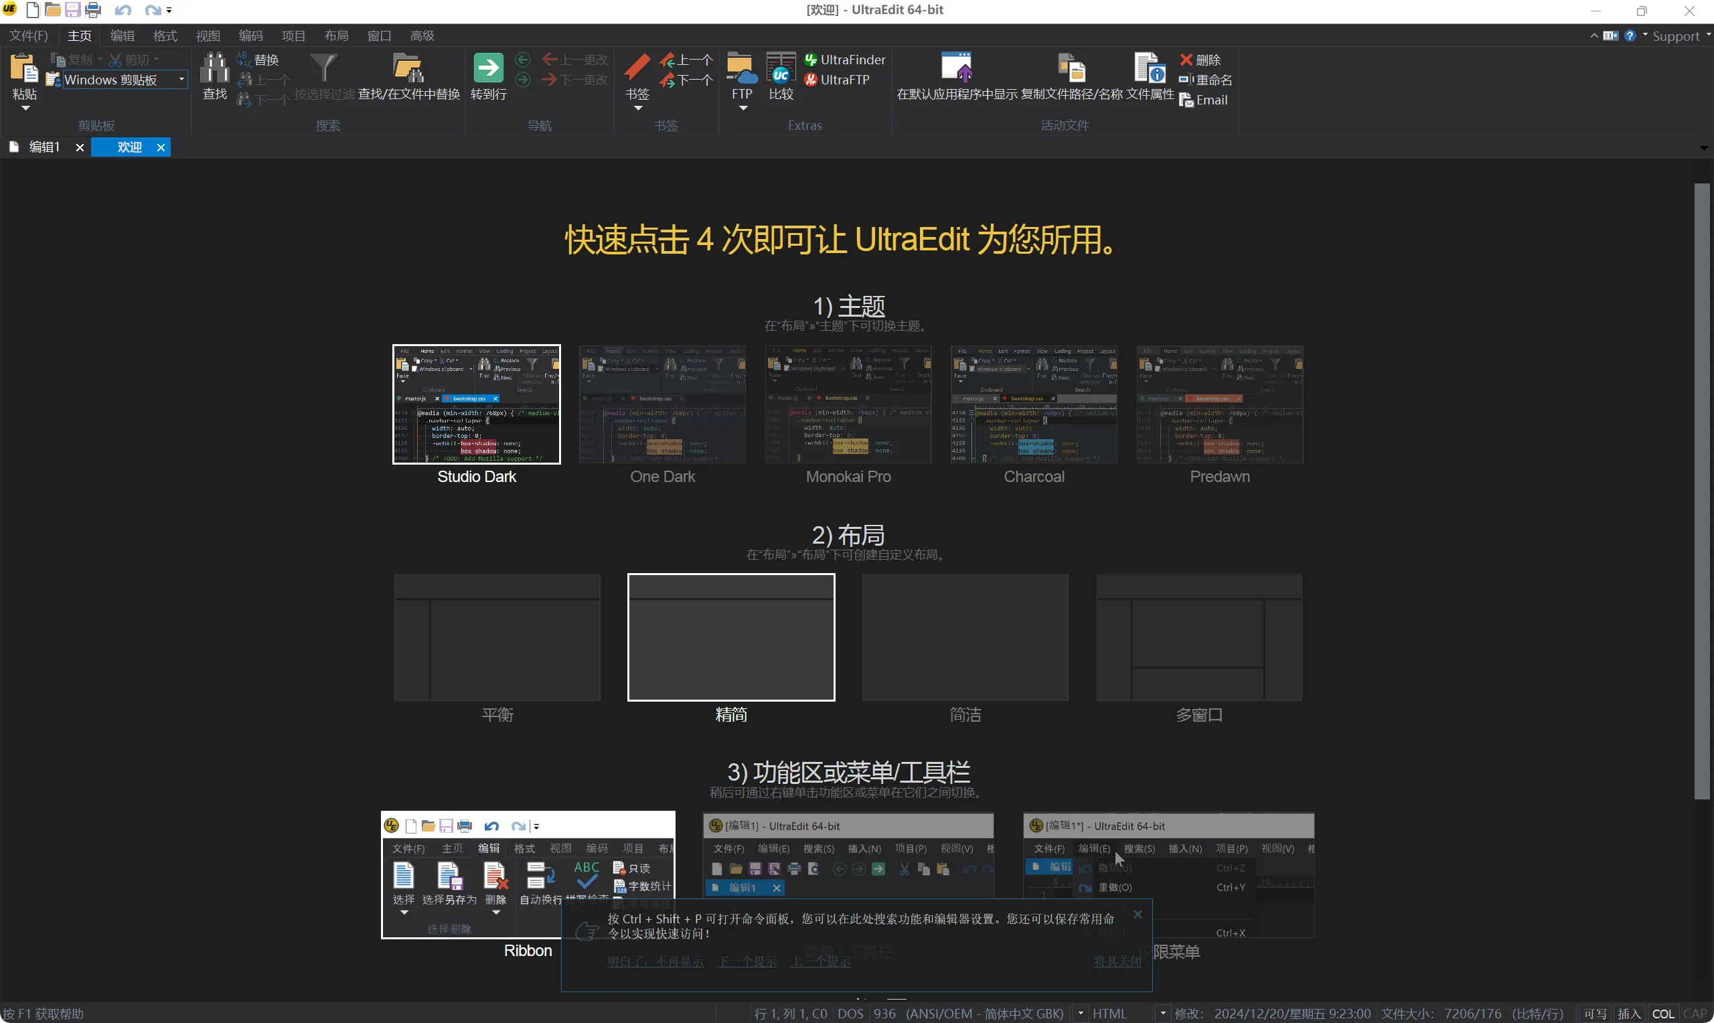
Task: Open the Layout menu tab
Action: click(336, 36)
